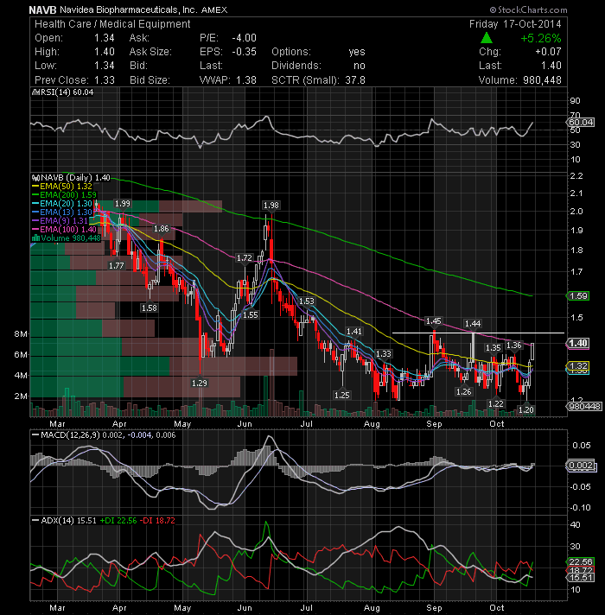Click the 1.86 price annotation
Image resolution: width=605 pixels, height=615 pixels.
161,229
